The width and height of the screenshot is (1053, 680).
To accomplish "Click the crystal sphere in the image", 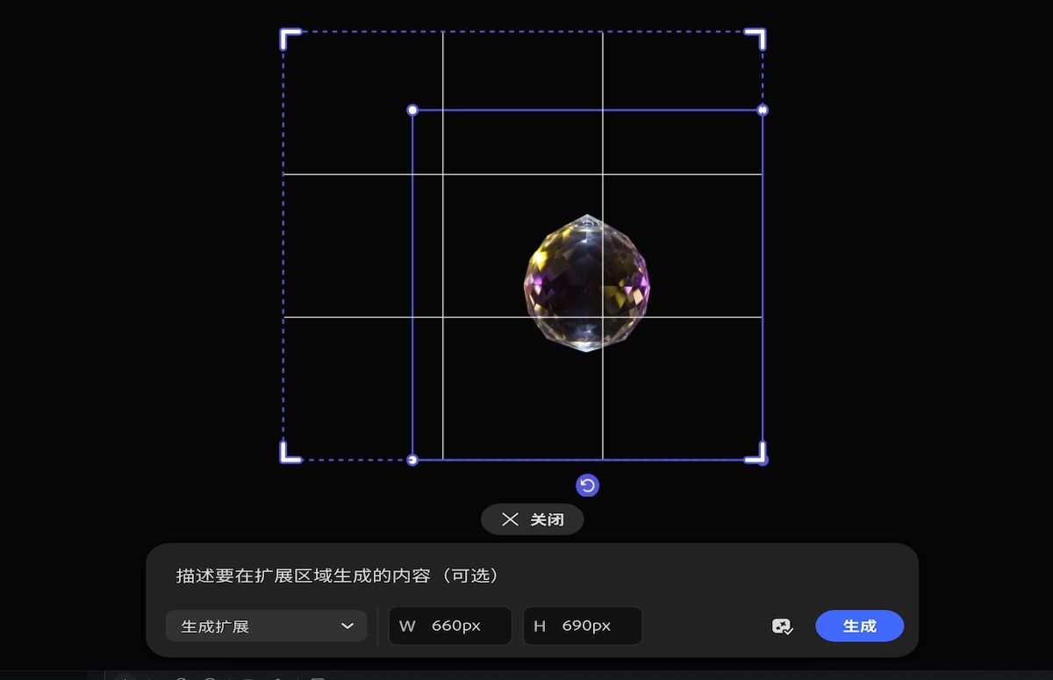I will [x=586, y=283].
